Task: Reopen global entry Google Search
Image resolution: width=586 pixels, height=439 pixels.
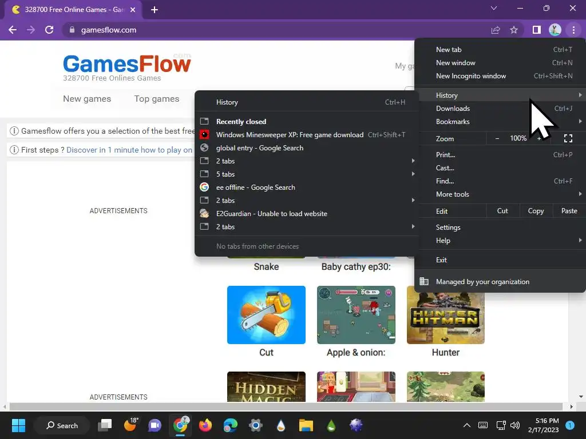Action: pos(307,148)
